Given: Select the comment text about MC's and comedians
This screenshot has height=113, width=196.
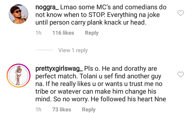Looking at the screenshot, I should (x=101, y=15).
